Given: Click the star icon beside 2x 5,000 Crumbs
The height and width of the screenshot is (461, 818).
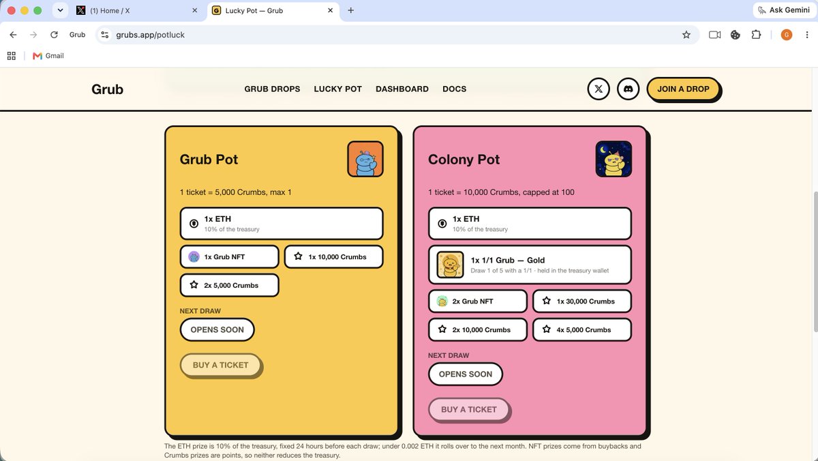Looking at the screenshot, I should coord(194,285).
